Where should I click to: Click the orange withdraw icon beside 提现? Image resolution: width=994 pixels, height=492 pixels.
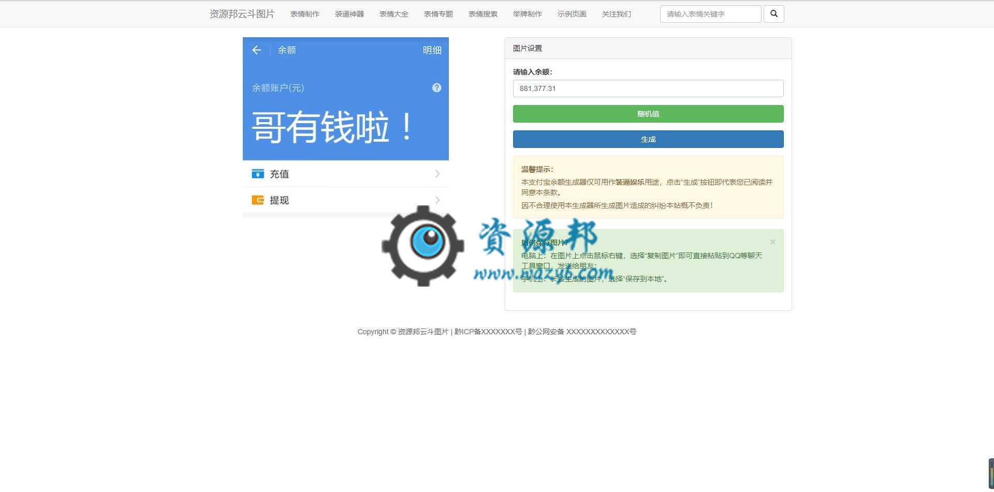click(x=258, y=200)
